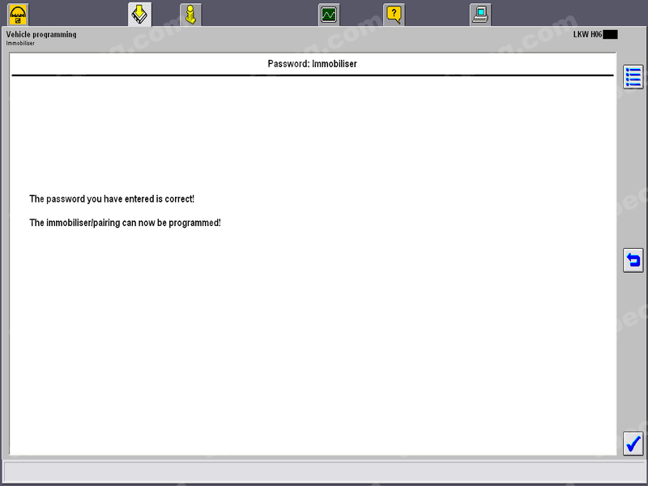Open the yellow information figure icon
The height and width of the screenshot is (486, 648).
[190, 14]
